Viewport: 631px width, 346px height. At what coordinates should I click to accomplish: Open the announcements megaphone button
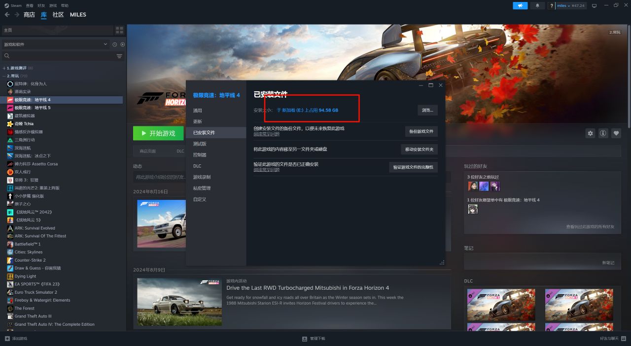click(x=520, y=5)
